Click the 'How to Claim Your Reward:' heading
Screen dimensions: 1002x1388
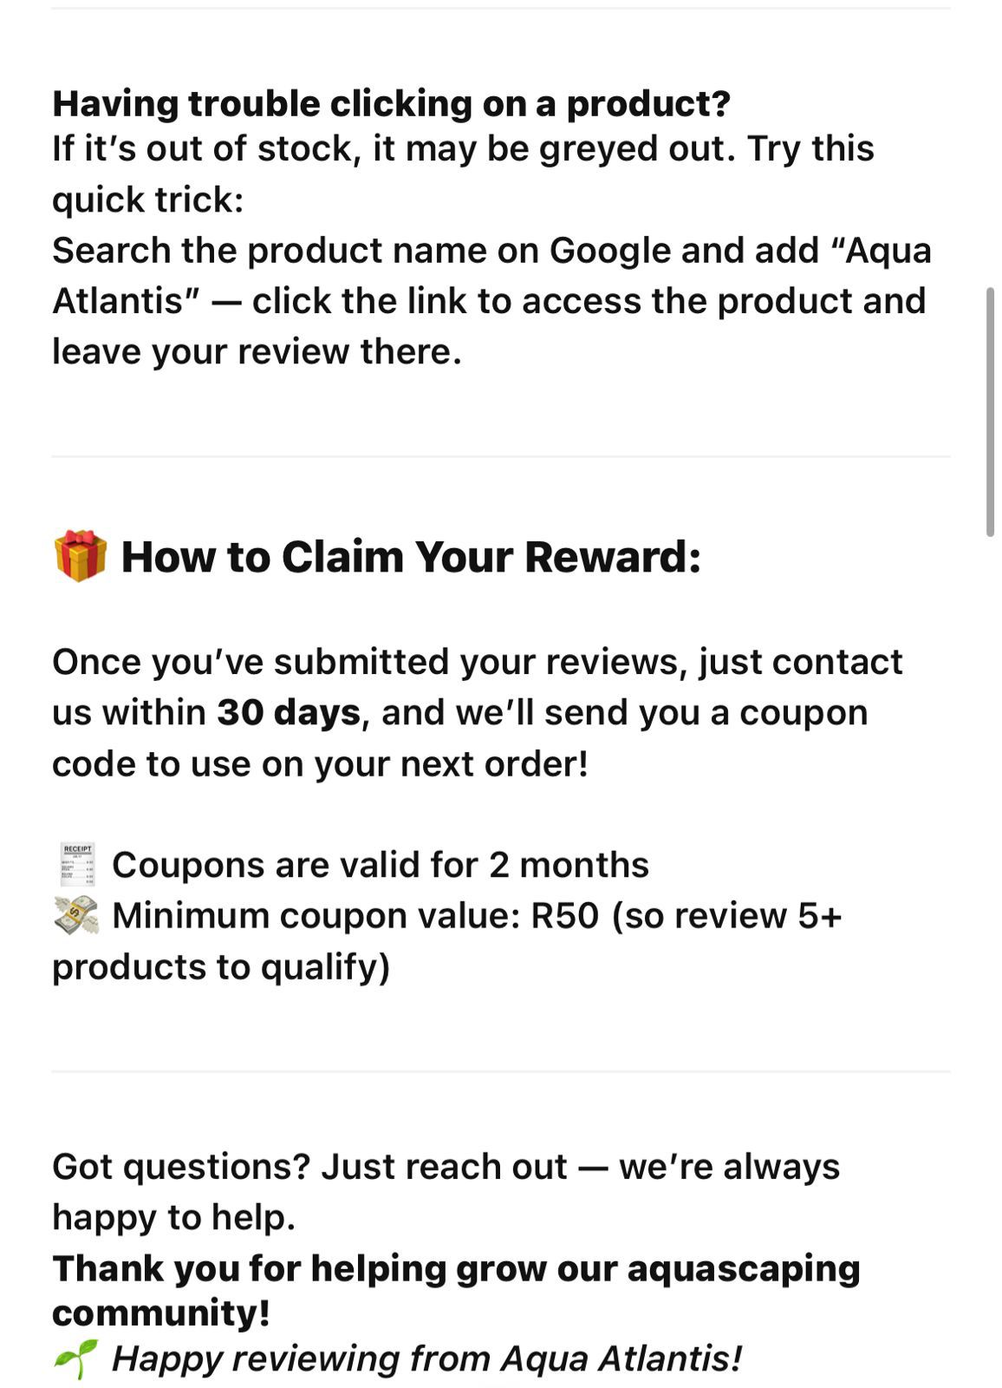[411, 557]
